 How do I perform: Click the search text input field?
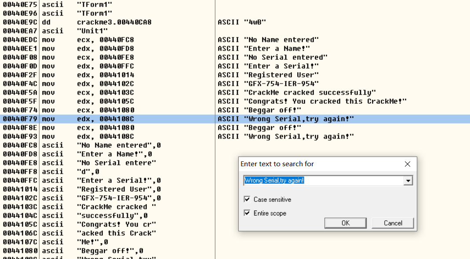click(x=323, y=181)
